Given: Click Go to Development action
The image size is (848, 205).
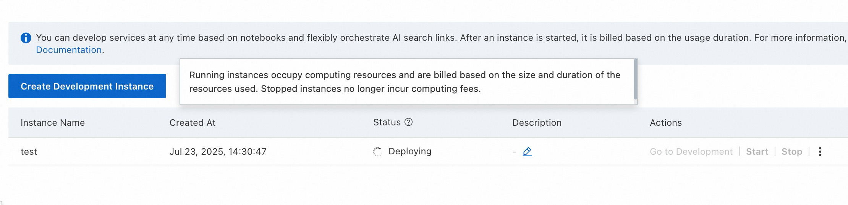Looking at the screenshot, I should click(x=691, y=152).
